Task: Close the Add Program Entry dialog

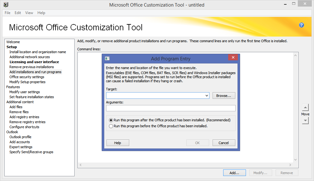Action: (x=233, y=58)
